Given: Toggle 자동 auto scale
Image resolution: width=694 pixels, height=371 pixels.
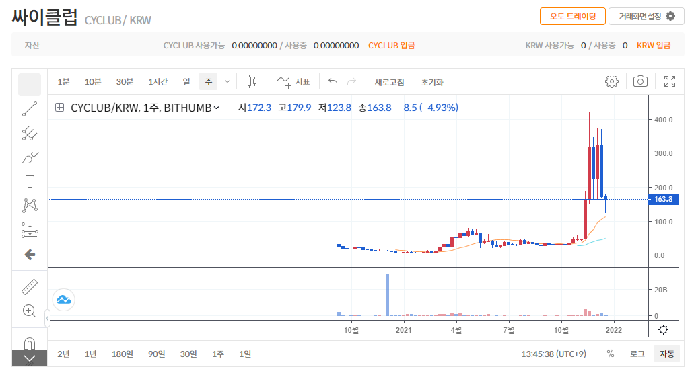Looking at the screenshot, I should pos(666,354).
